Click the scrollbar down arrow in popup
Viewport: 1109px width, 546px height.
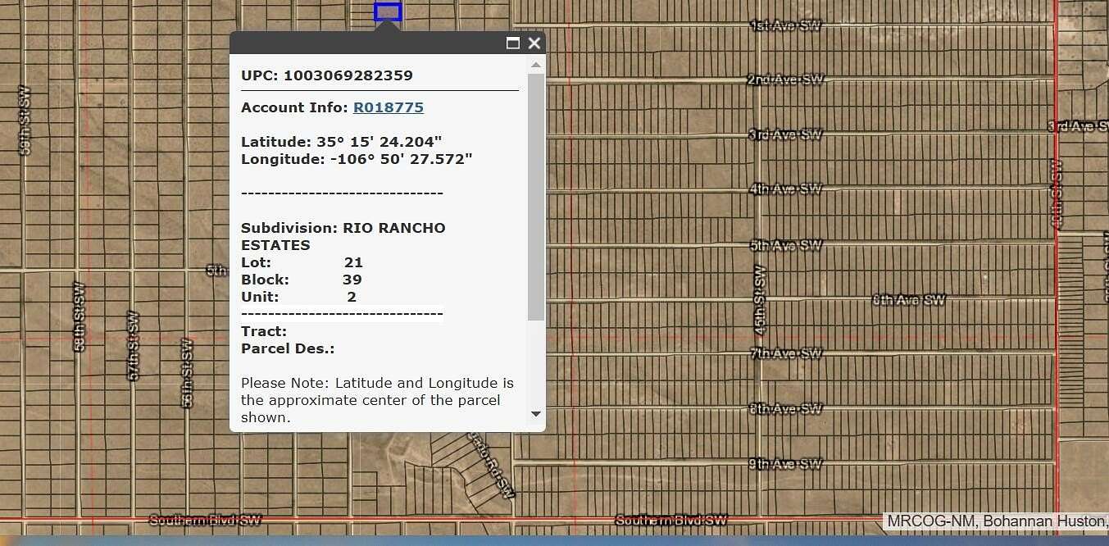[x=535, y=415]
